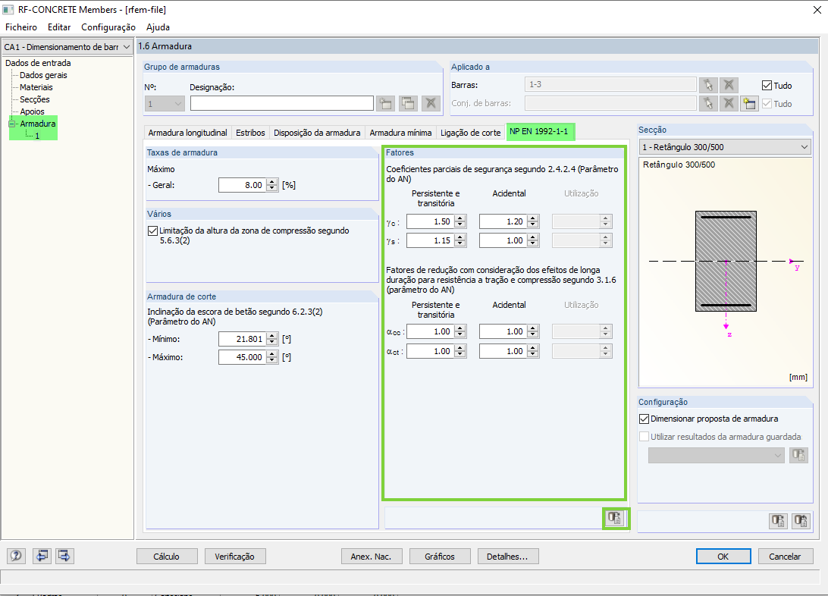Viewport: 828px width, 596px height.
Task: Increase Máximo strut inclination value
Action: pos(272,353)
